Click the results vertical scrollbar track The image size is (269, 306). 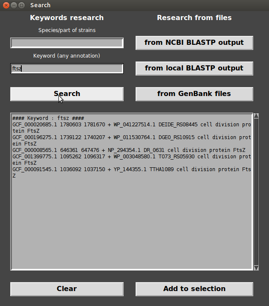click(256, 192)
